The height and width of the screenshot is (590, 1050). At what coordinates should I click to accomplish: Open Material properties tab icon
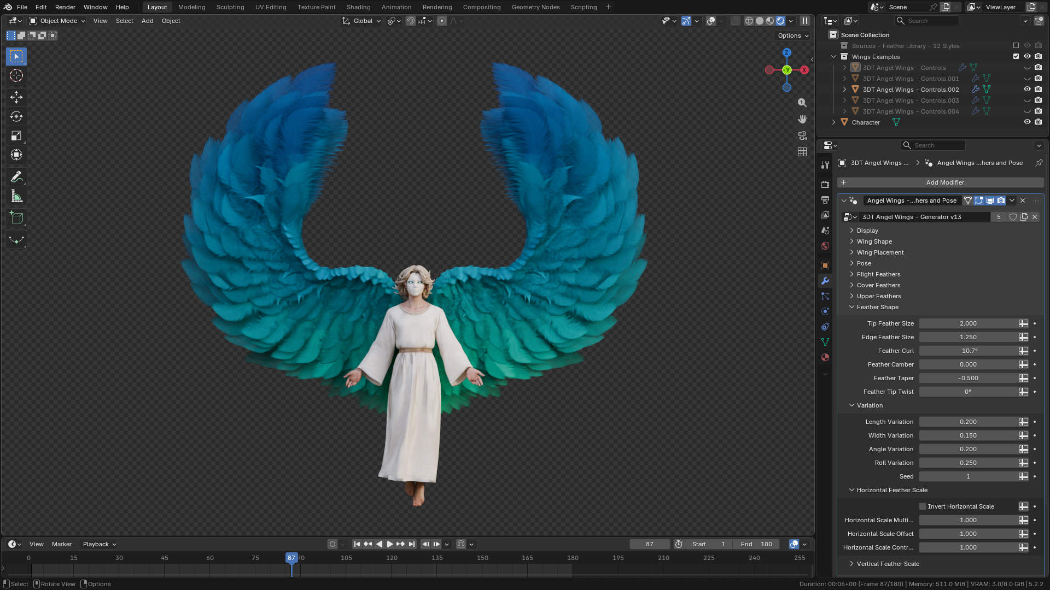pos(825,357)
